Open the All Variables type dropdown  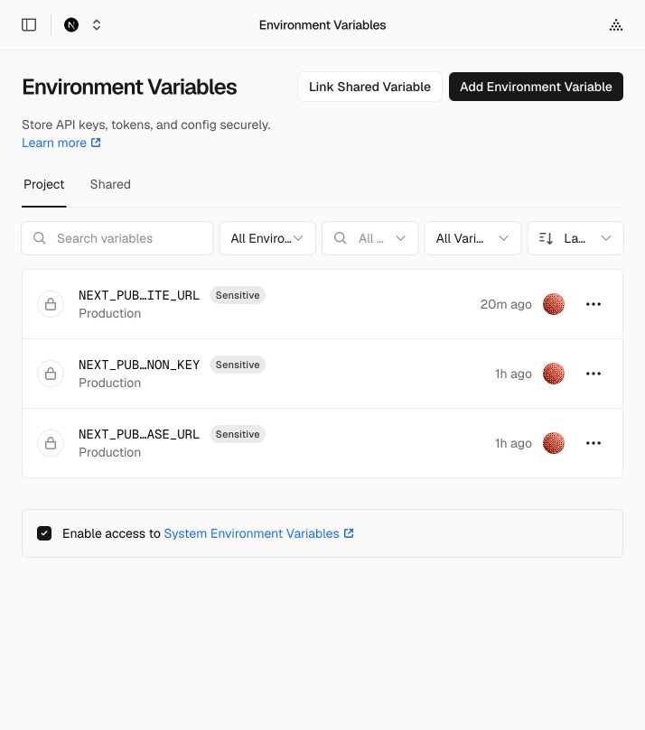(x=472, y=238)
